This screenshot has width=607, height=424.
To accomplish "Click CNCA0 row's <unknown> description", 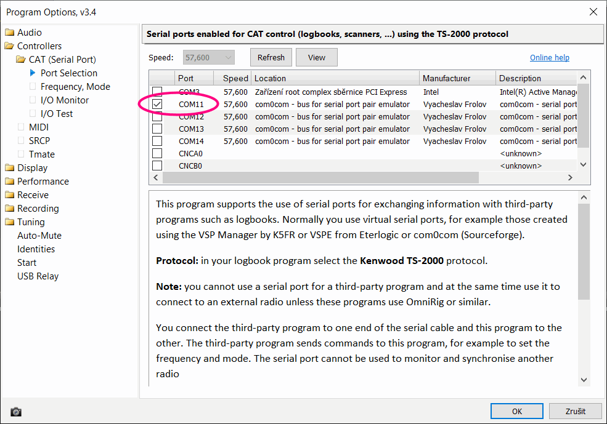I will 521,153.
